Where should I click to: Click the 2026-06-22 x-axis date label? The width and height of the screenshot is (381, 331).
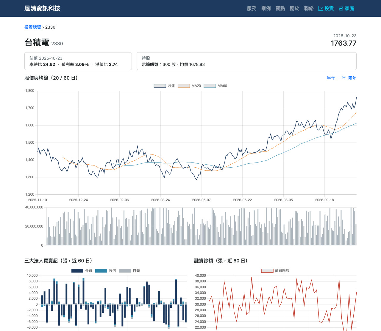coord(242,200)
